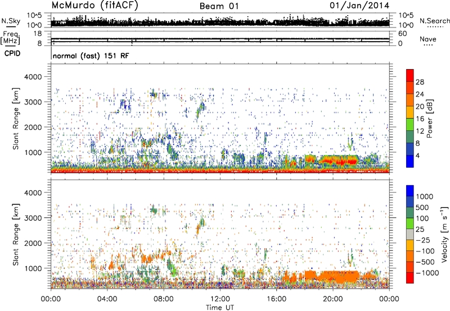This screenshot has height=311, width=450.
Task: Click the 'N.Sky' label
Action: (11, 21)
